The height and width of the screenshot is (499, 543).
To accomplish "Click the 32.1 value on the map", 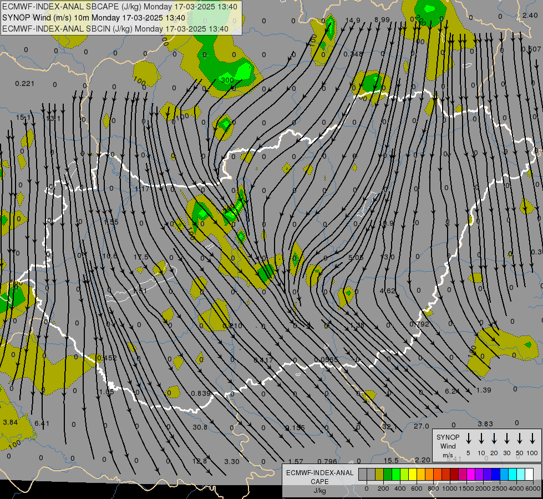I will click(389, 426).
